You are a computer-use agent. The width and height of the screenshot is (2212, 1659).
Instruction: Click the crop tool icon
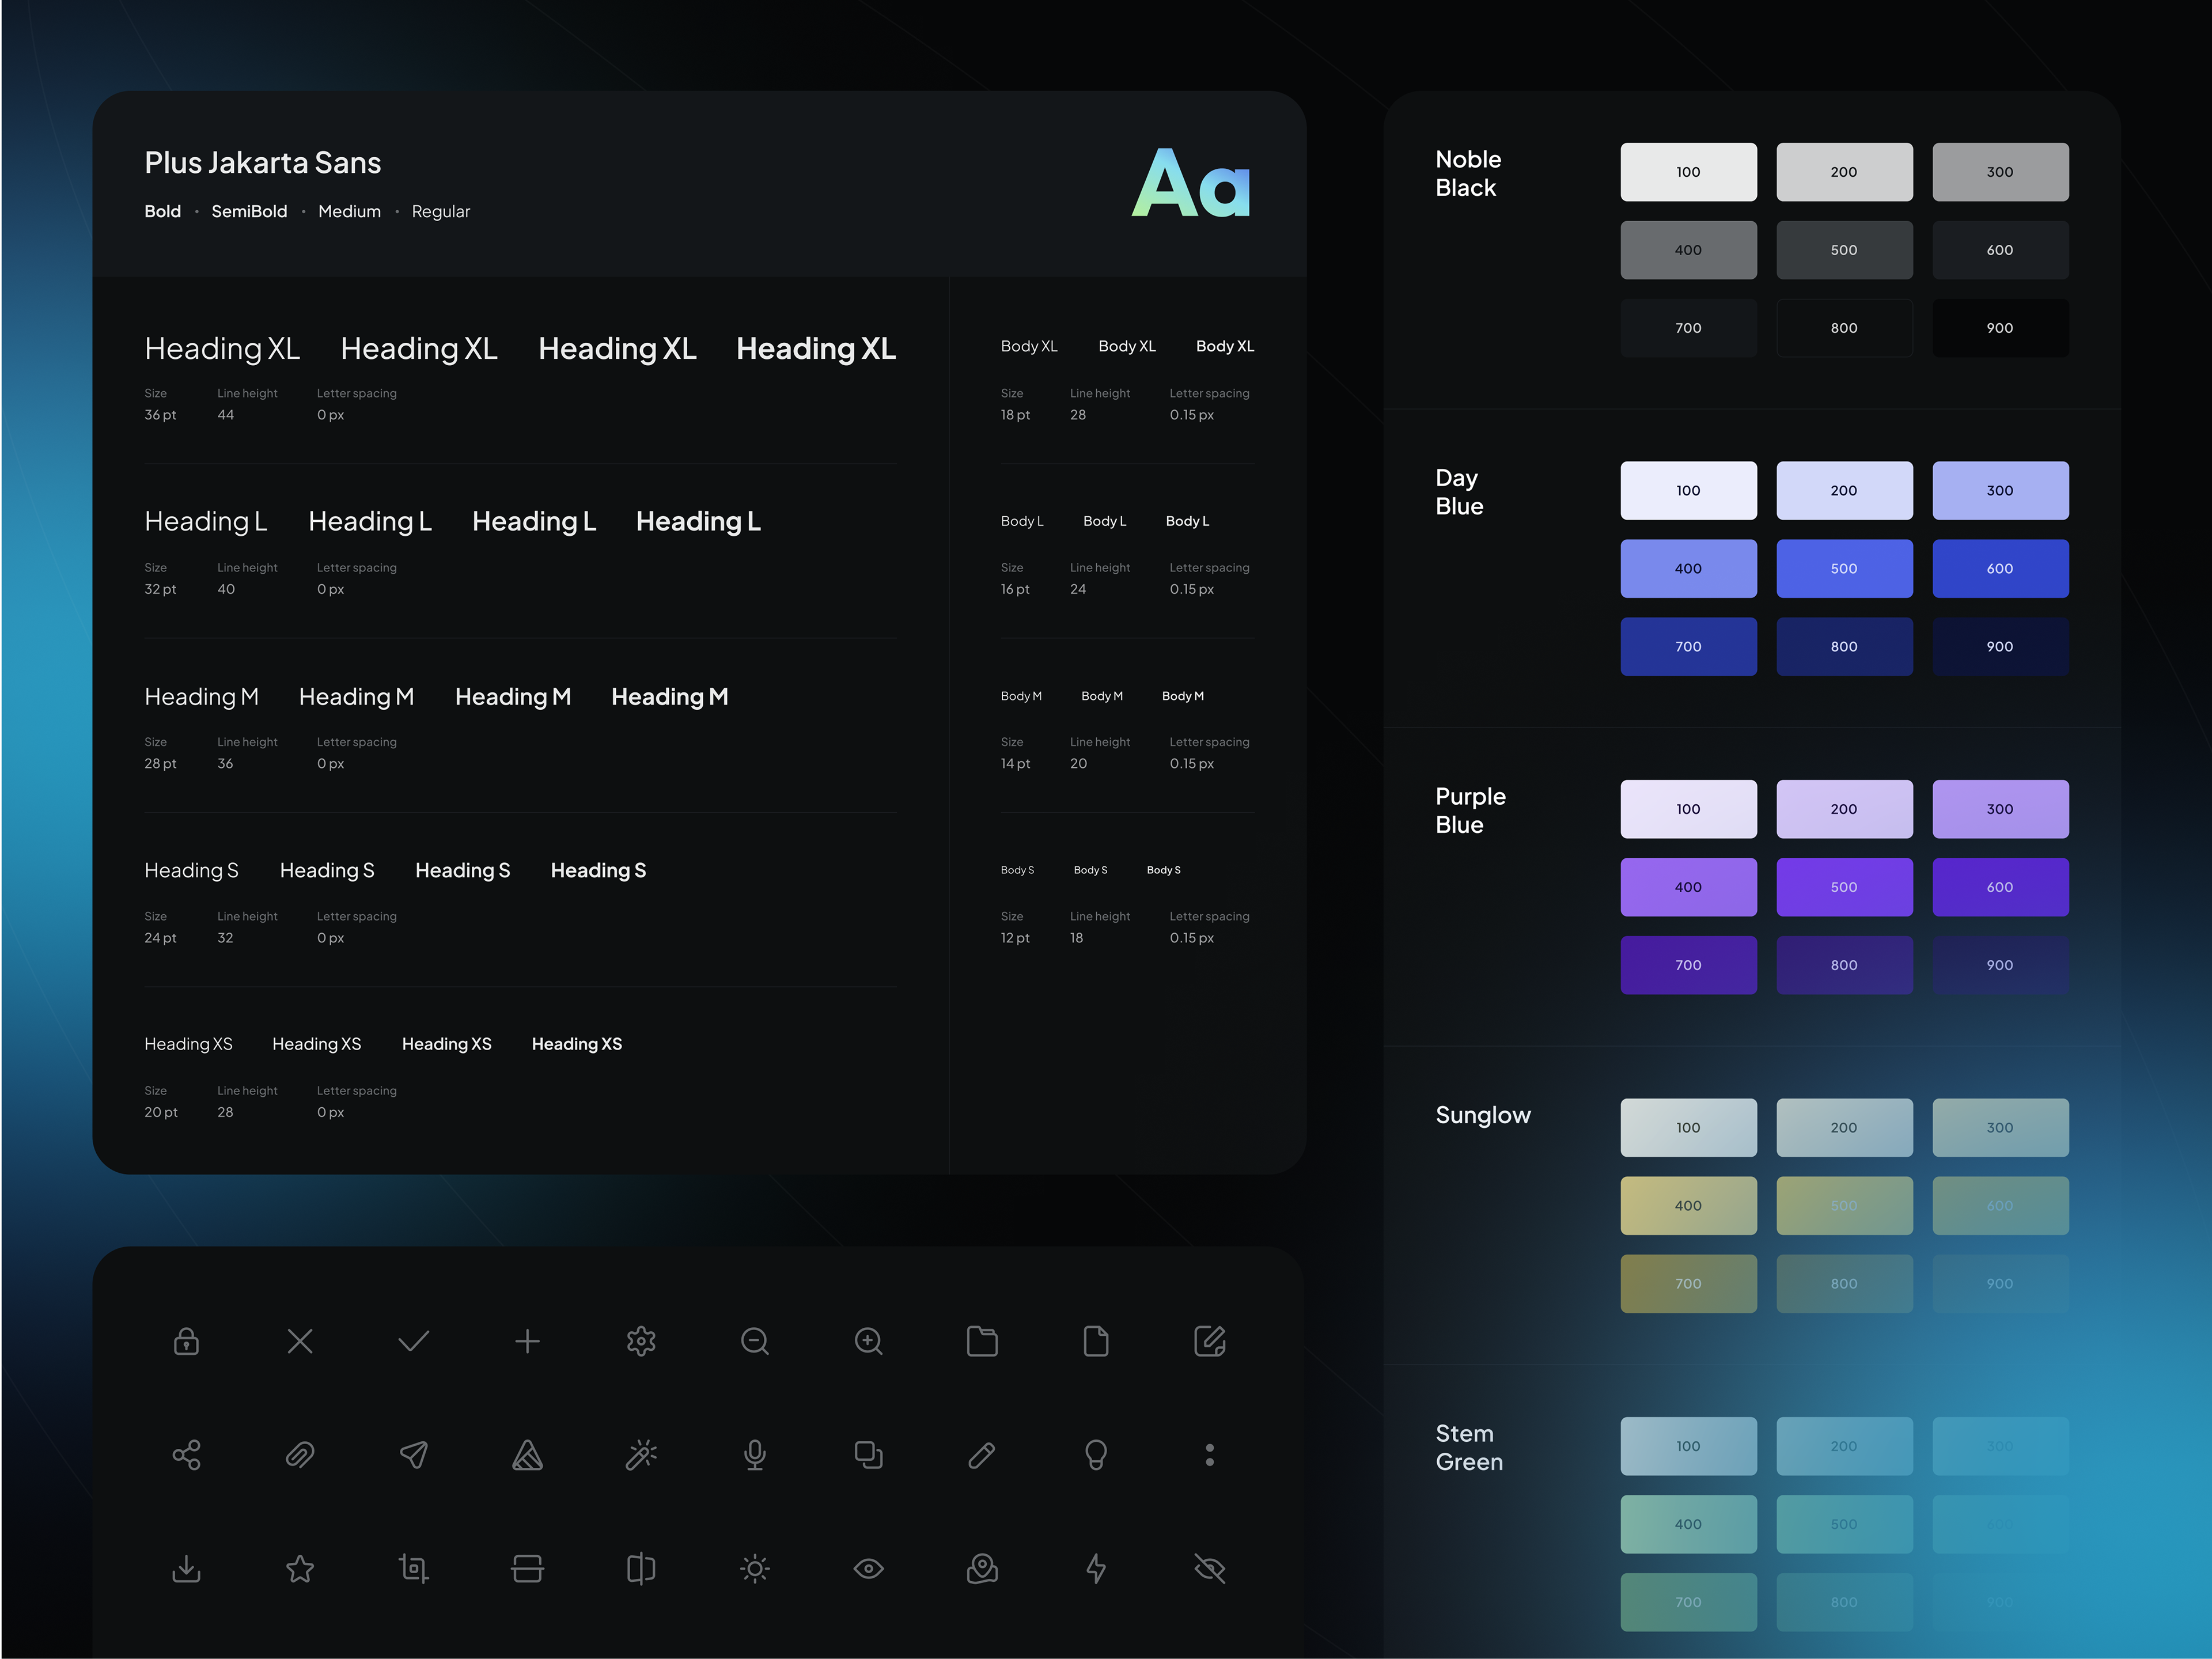coord(413,1568)
